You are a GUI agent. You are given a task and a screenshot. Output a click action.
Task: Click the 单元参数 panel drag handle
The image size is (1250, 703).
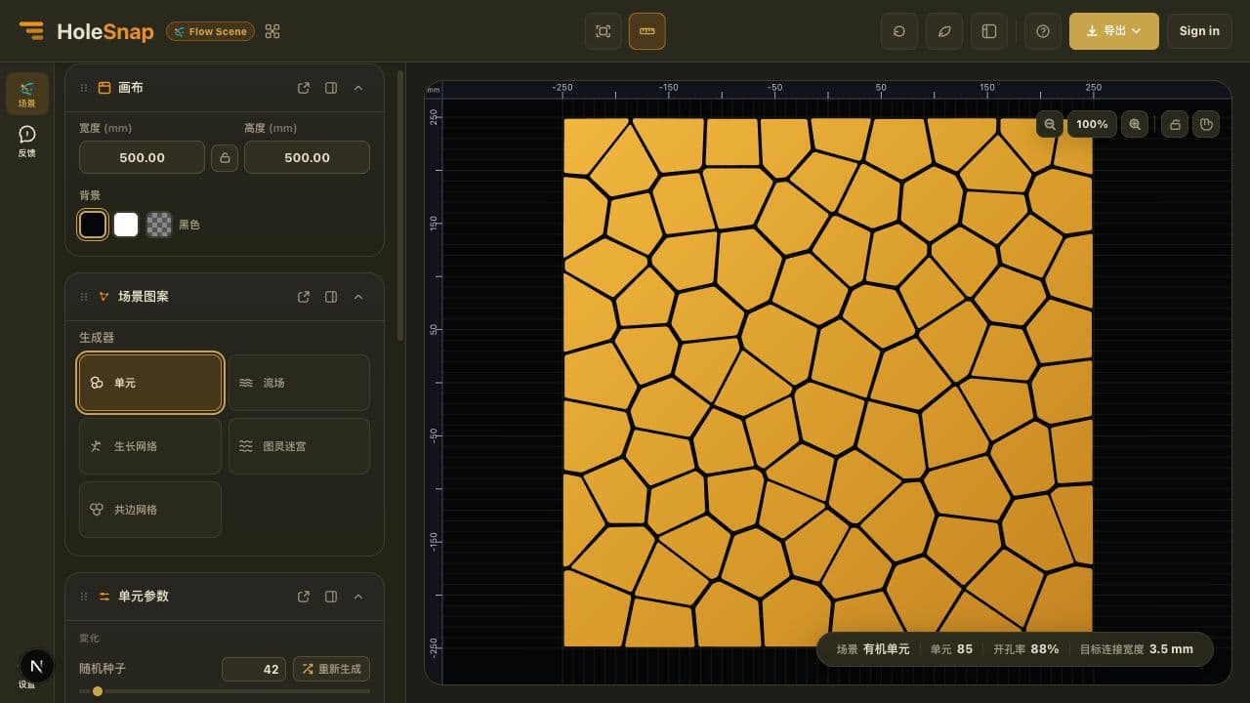click(x=84, y=597)
